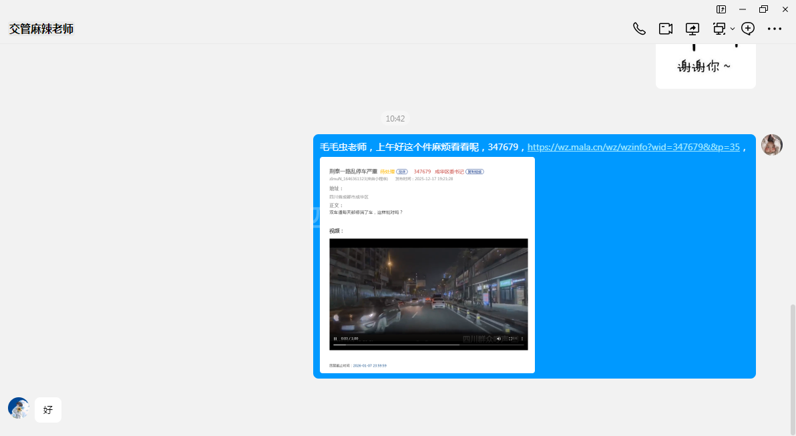Open the three-dots more options menu

click(775, 29)
